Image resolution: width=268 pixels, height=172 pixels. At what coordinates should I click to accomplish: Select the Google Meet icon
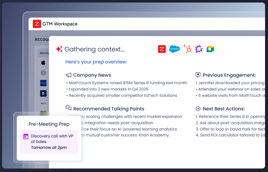[x=210, y=49]
